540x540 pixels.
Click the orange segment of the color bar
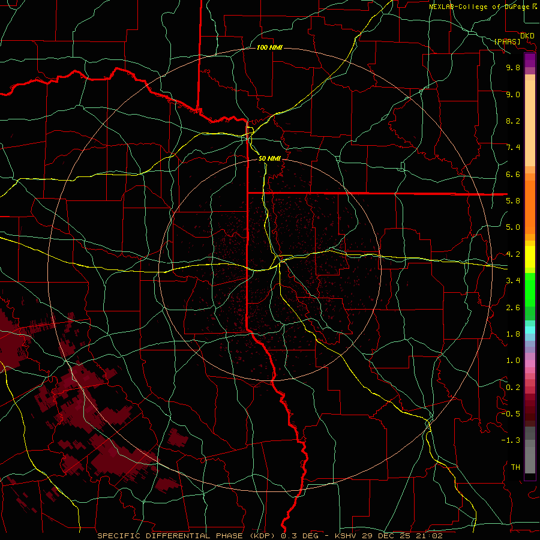point(530,206)
